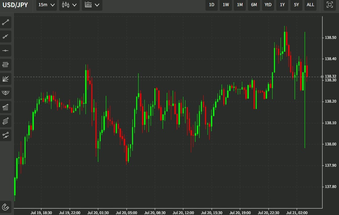Show year-to-date with YtD button
The height and width of the screenshot is (215, 339).
[x=268, y=5]
